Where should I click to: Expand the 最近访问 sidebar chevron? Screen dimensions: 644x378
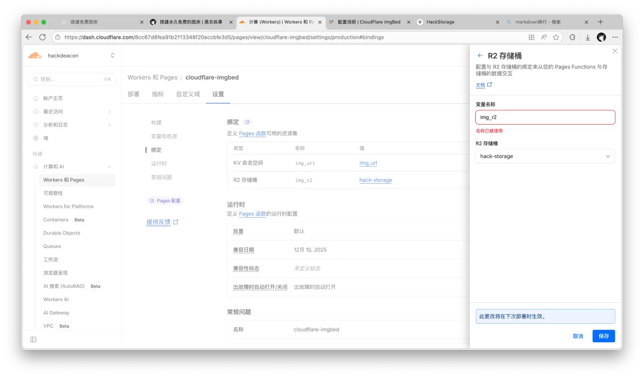(109, 111)
